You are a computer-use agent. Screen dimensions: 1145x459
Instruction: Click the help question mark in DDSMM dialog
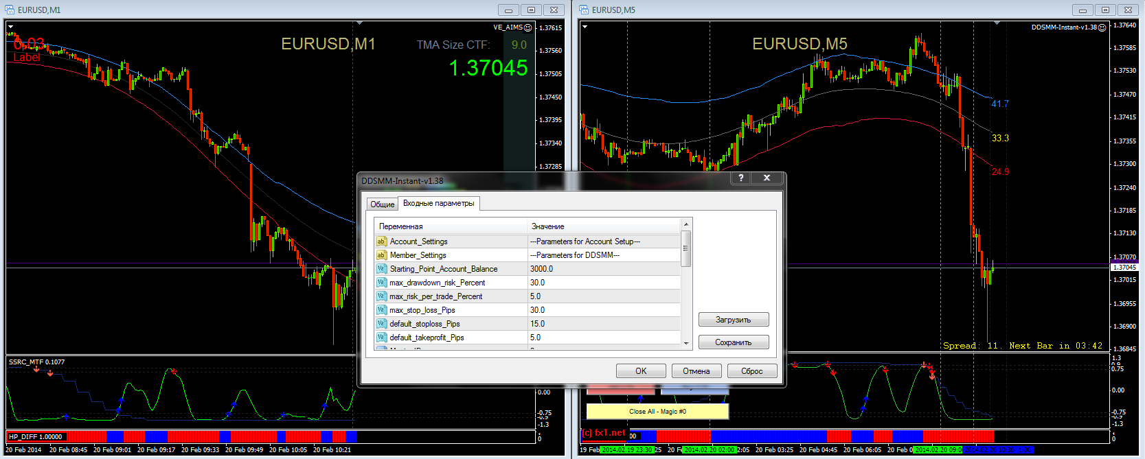740,178
